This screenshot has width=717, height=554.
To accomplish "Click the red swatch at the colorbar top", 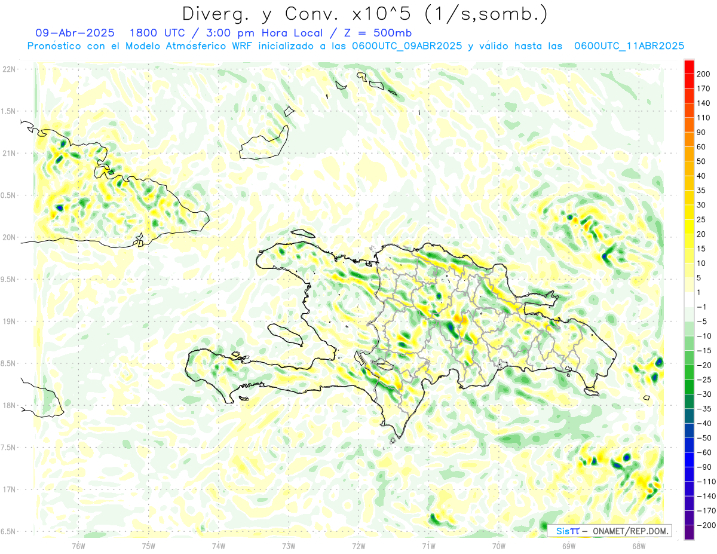I will click(x=689, y=67).
